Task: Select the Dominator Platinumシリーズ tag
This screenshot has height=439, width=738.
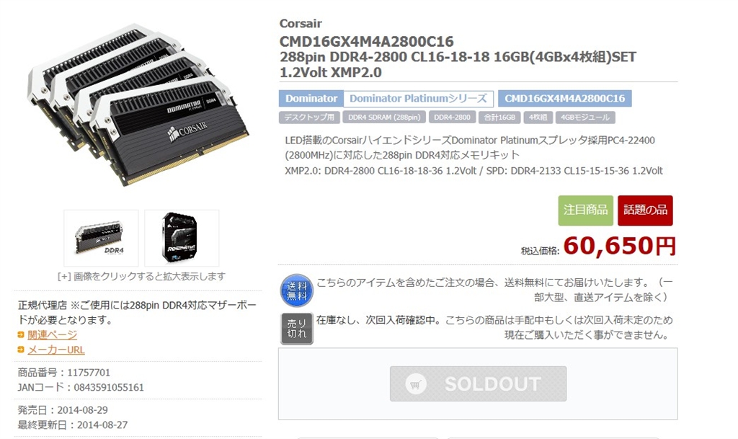Action: 419,98
